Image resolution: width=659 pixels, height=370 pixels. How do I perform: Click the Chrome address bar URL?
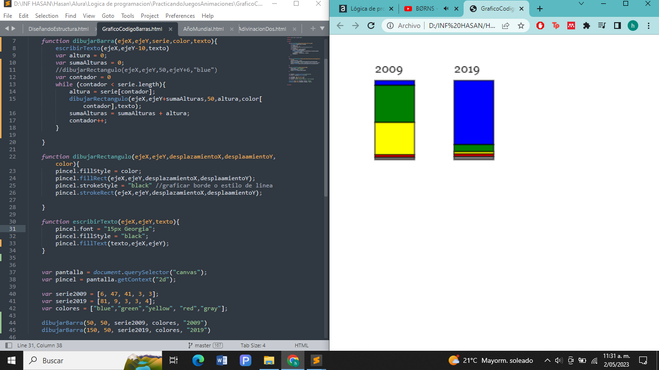tap(462, 26)
